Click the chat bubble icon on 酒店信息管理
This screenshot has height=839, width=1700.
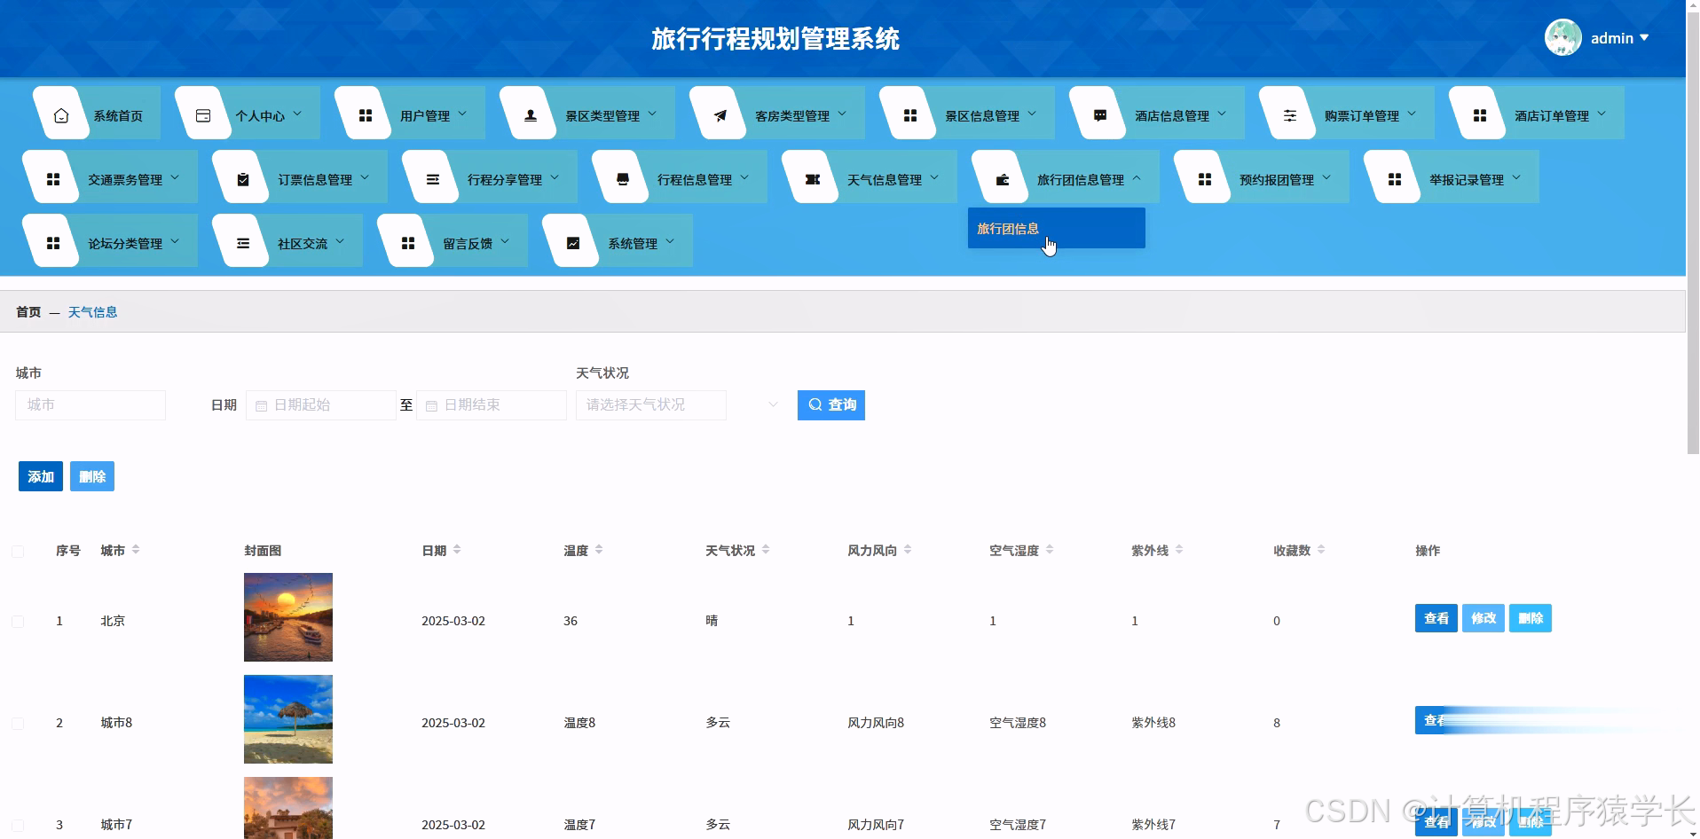click(x=1100, y=114)
